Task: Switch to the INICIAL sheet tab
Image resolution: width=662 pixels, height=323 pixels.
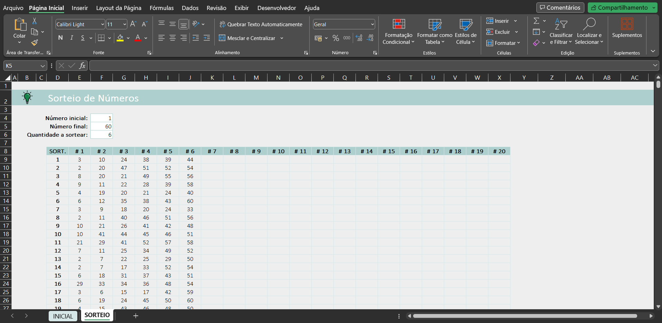Action: 63,316
